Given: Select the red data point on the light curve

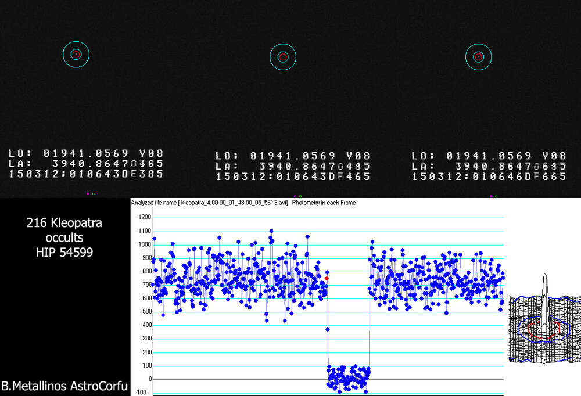Looking at the screenshot, I should [x=327, y=279].
